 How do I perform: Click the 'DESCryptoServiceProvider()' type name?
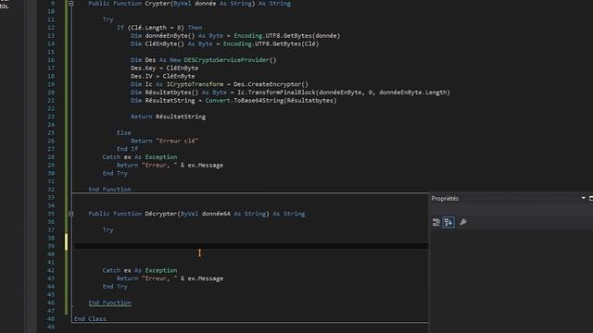pos(230,60)
